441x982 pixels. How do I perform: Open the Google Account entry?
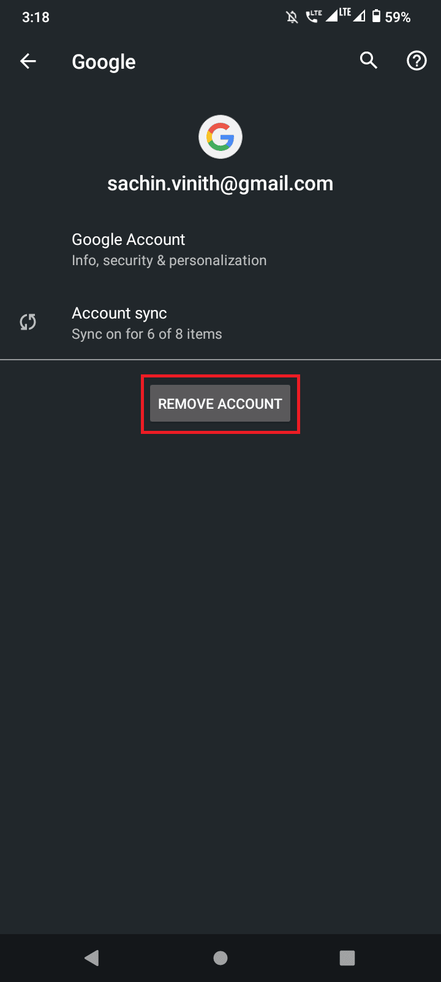169,249
